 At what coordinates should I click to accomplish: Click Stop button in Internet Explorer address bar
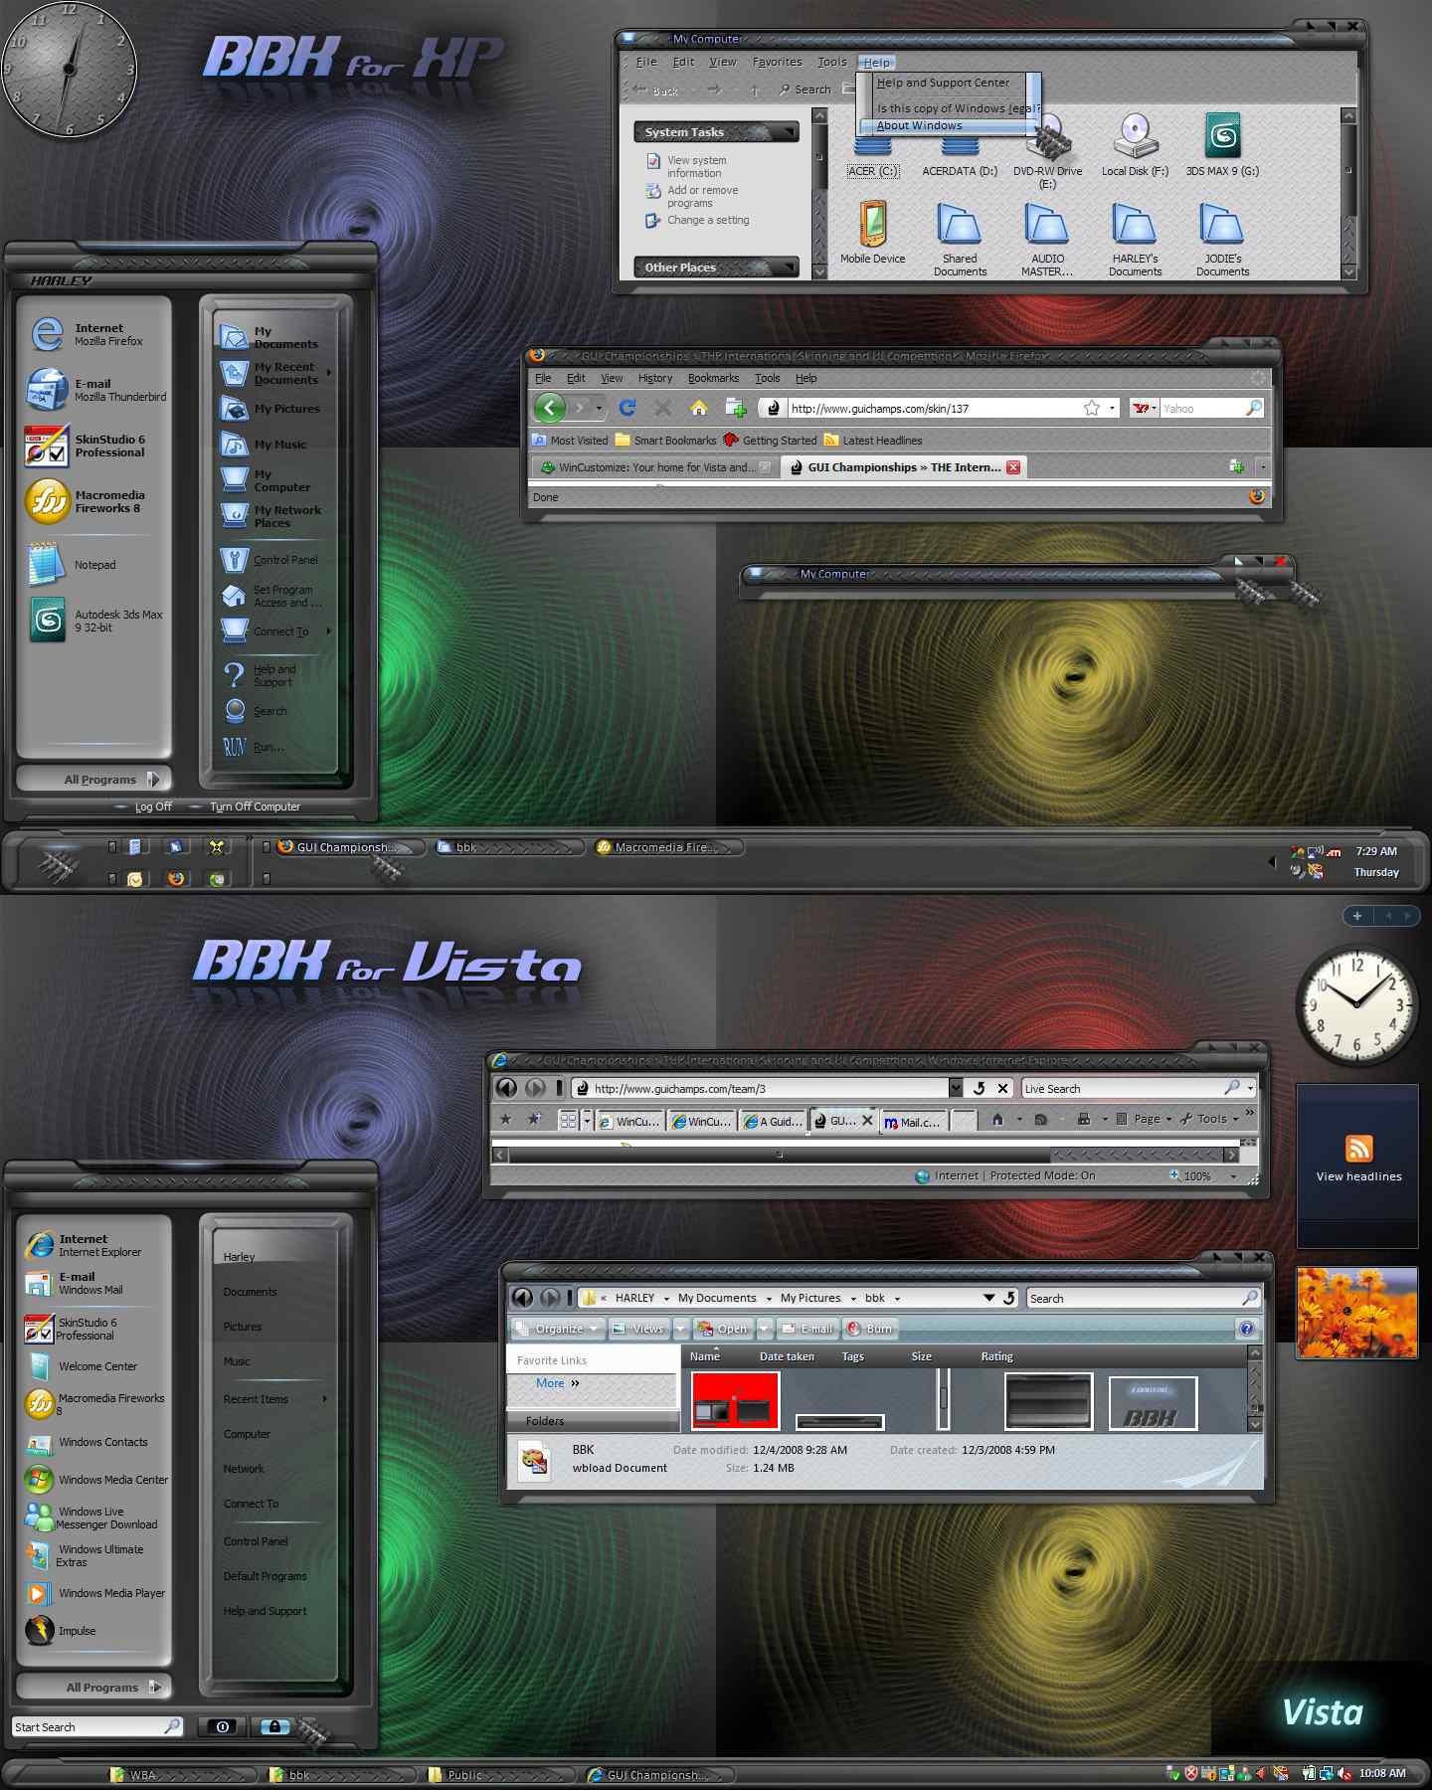pos(1002,1088)
